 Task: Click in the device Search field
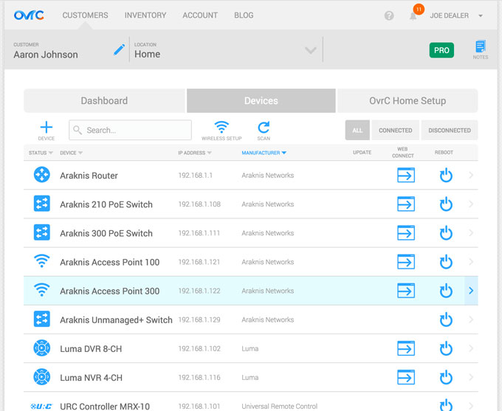point(131,130)
